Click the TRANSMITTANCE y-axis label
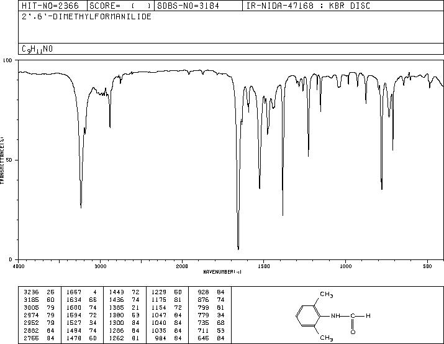Viewport: 444px width, 344px height. pyautogui.click(x=2, y=160)
